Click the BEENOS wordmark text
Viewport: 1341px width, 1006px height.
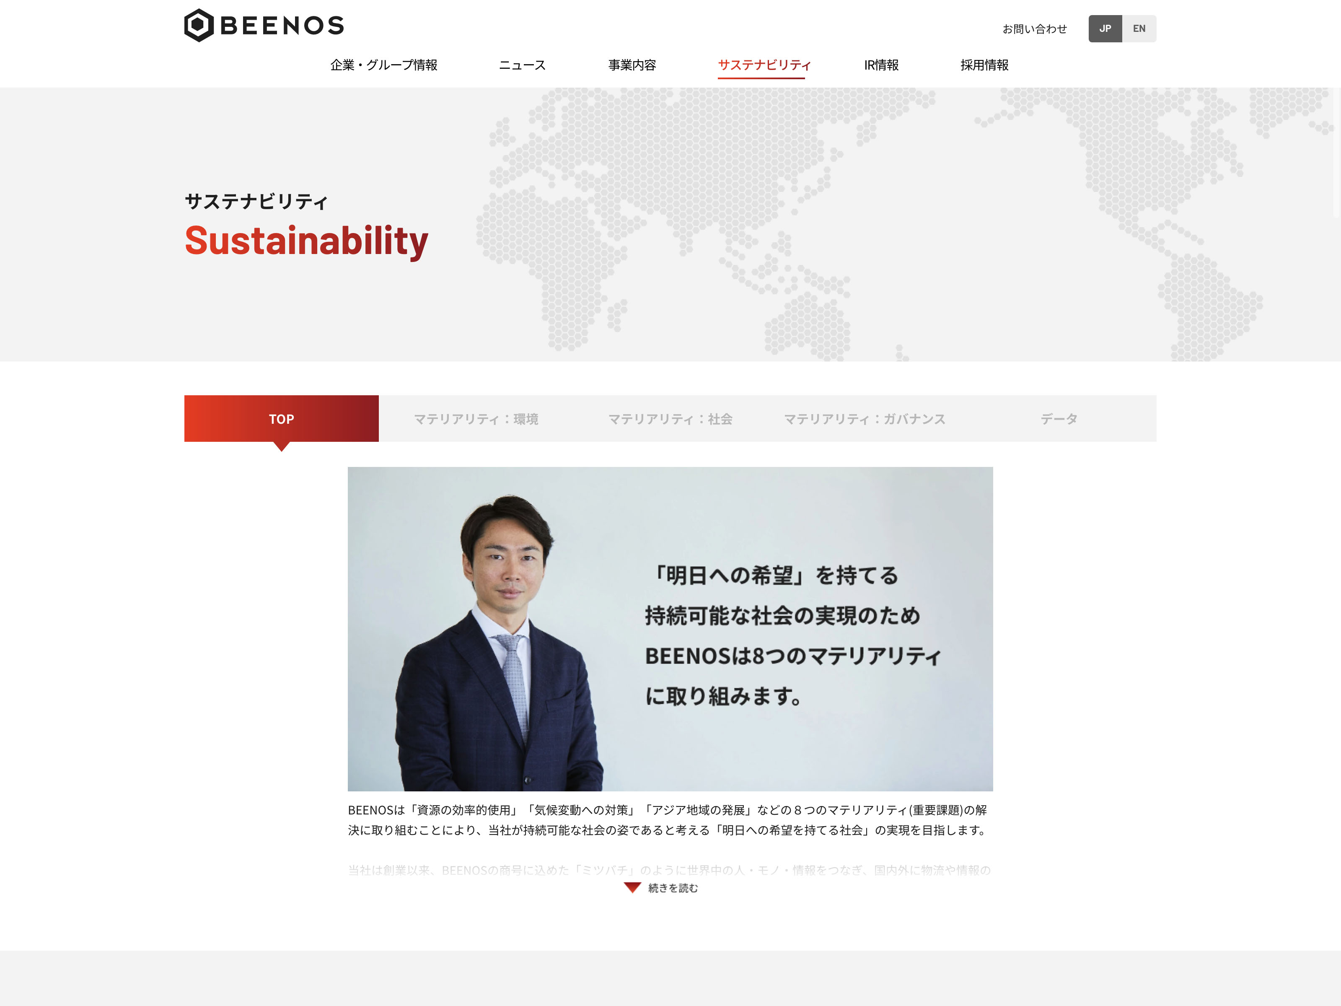(x=282, y=26)
